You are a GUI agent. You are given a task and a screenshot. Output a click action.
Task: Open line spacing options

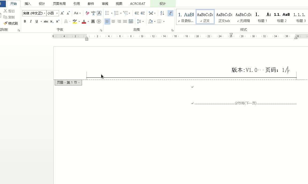pyautogui.click(x=140, y=21)
